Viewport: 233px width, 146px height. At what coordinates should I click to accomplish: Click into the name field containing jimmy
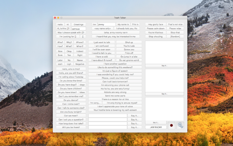click(x=106, y=25)
